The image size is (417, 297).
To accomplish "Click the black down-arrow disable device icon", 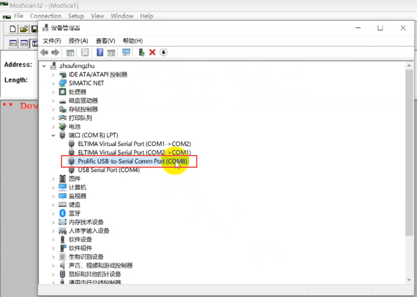I will point(163,52).
